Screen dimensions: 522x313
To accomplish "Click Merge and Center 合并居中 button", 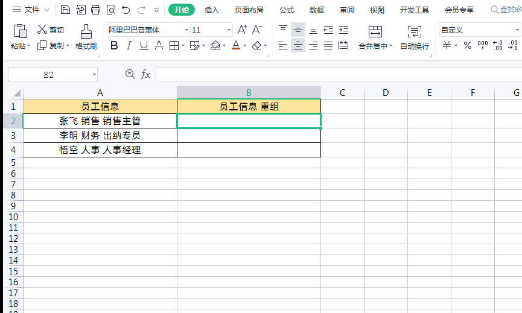I will (375, 37).
